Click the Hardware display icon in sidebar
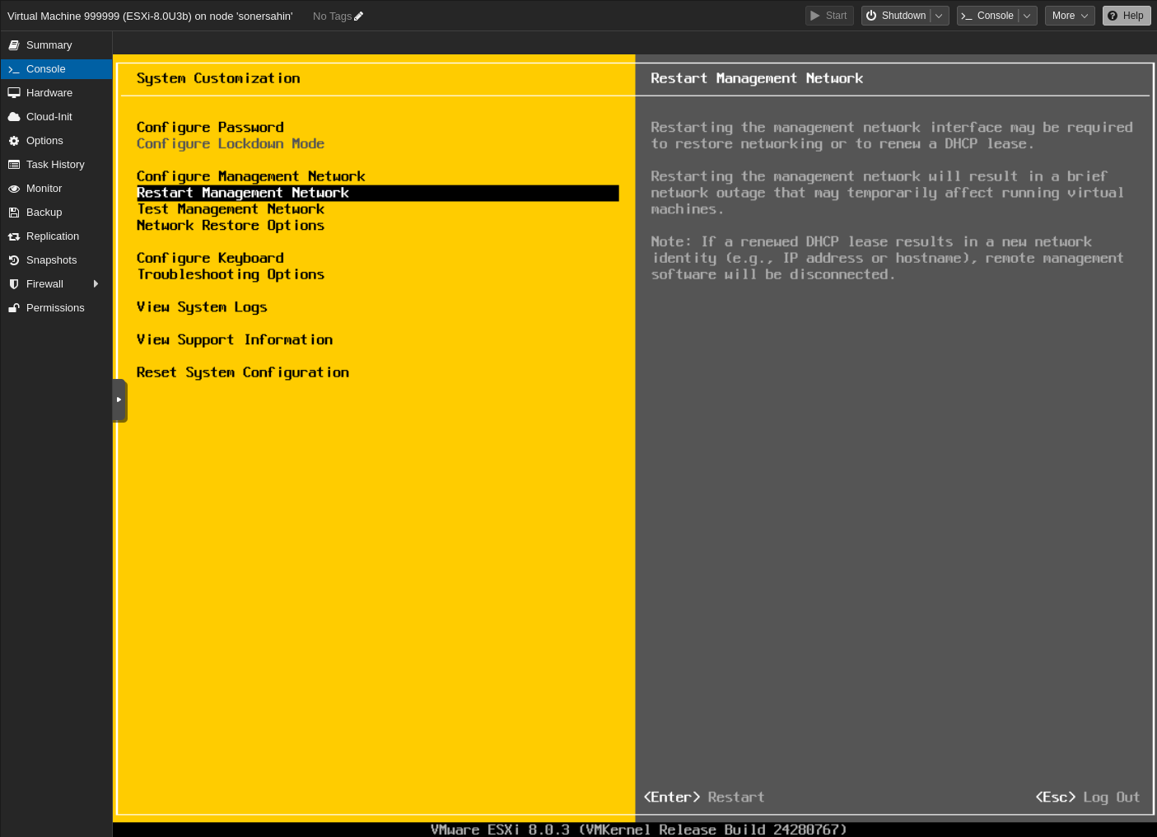Screen dimensions: 1157x837 point(14,92)
